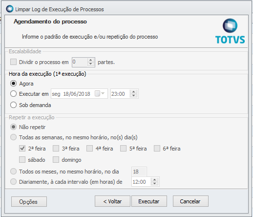The image size is (253, 217).
Task: Increase interval hours with up arrow
Action: [x=154, y=180]
